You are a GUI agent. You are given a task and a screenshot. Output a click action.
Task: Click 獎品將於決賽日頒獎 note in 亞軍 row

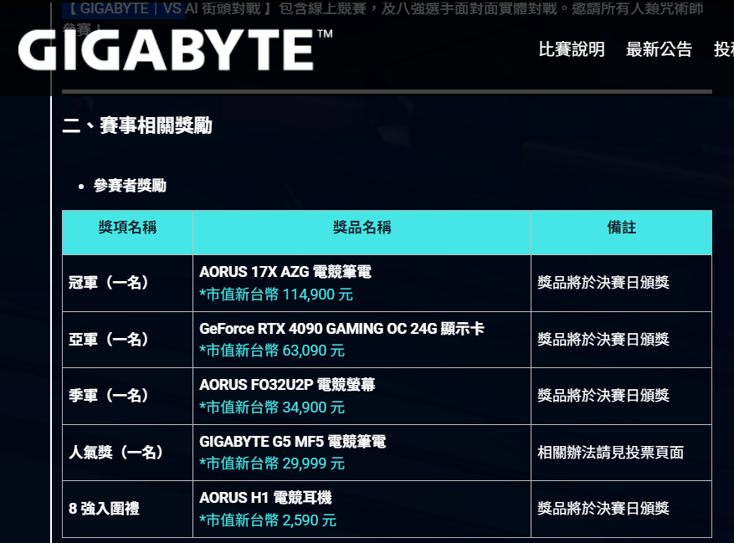(603, 340)
